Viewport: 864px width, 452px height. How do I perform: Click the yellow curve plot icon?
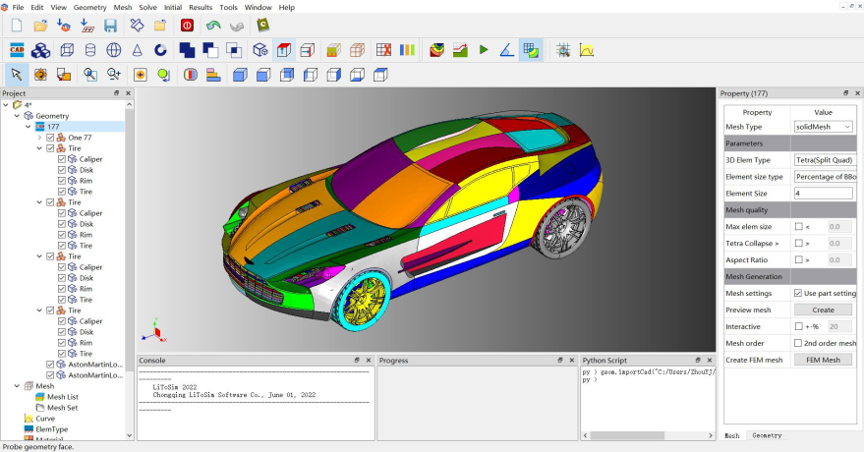586,50
